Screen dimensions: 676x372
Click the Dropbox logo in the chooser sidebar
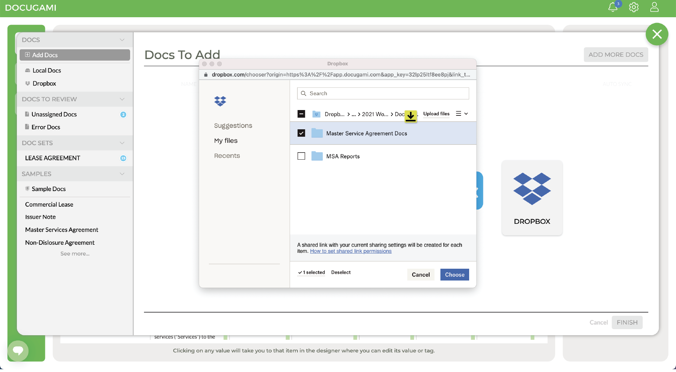[220, 101]
